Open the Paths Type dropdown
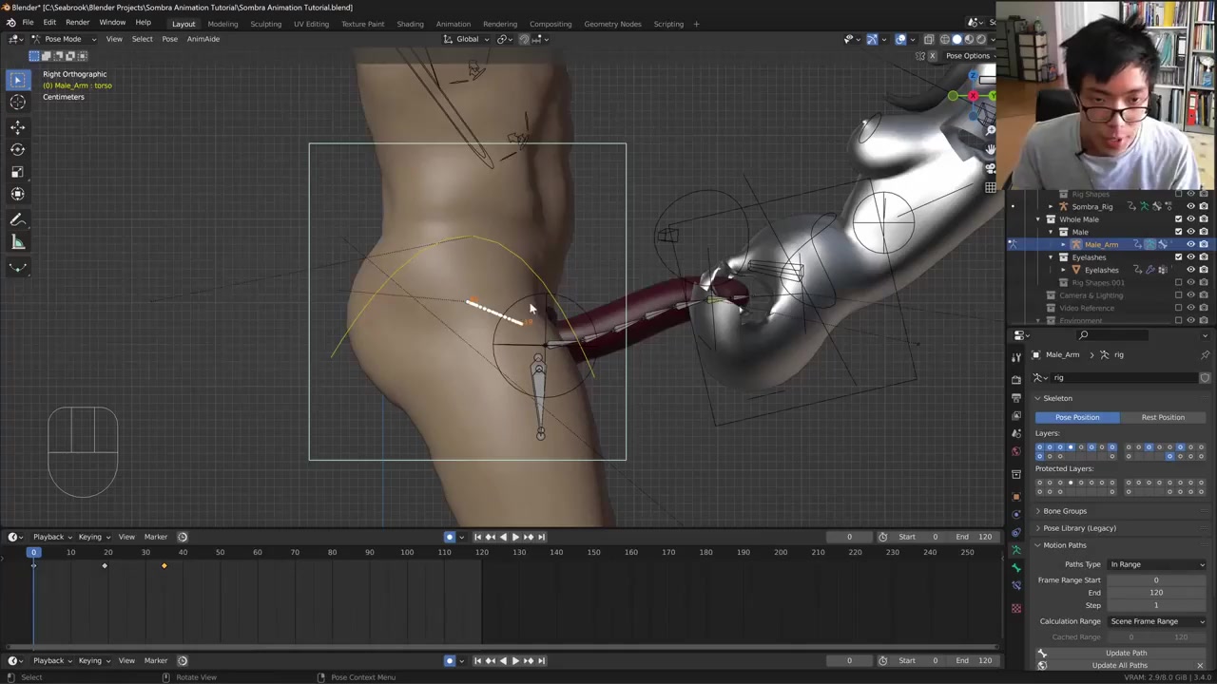This screenshot has width=1217, height=684. [1156, 564]
